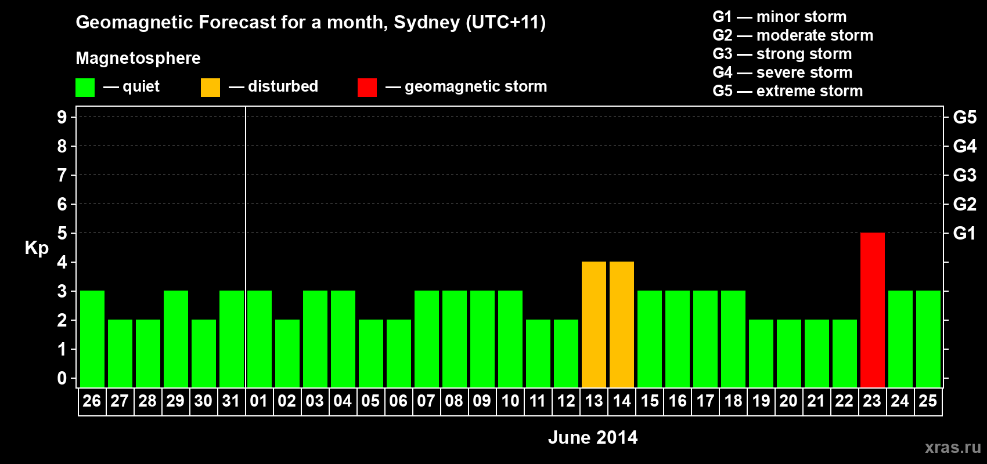This screenshot has height=464, width=987.
Task: Click the orange disturbed legend swatch
Action: (x=211, y=88)
